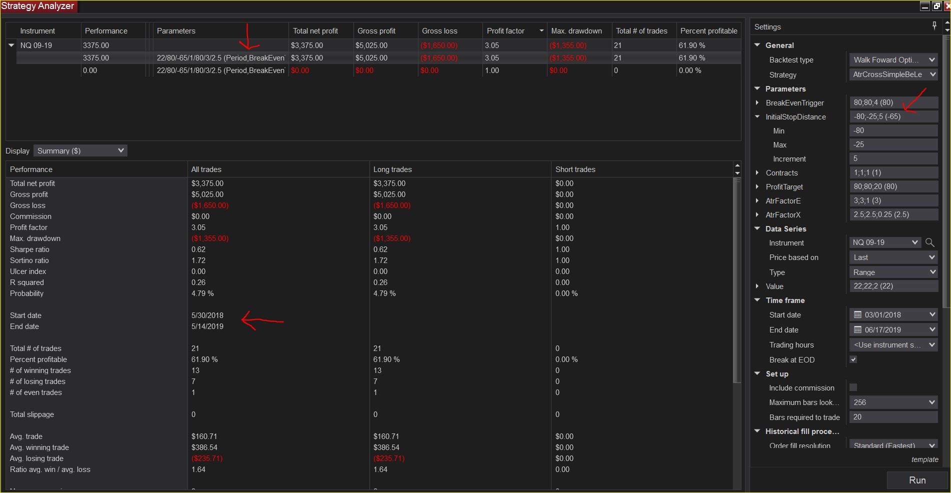Click the Run button
951x493 pixels.
point(917,480)
